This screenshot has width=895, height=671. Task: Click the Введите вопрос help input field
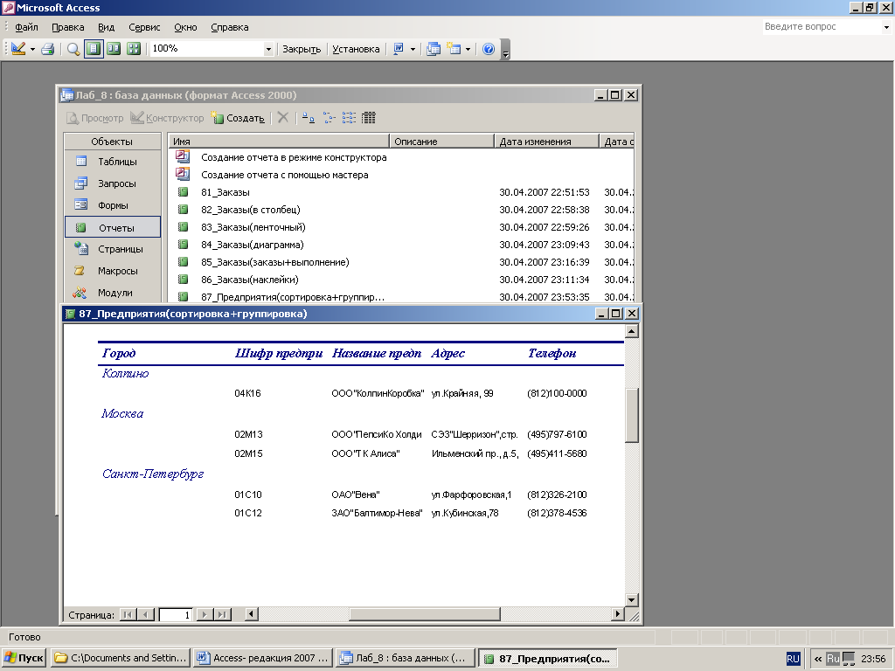822,27
